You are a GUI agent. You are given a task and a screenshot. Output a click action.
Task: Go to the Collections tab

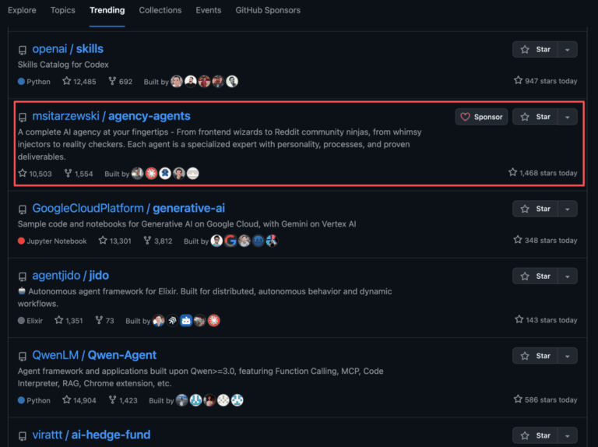point(160,10)
